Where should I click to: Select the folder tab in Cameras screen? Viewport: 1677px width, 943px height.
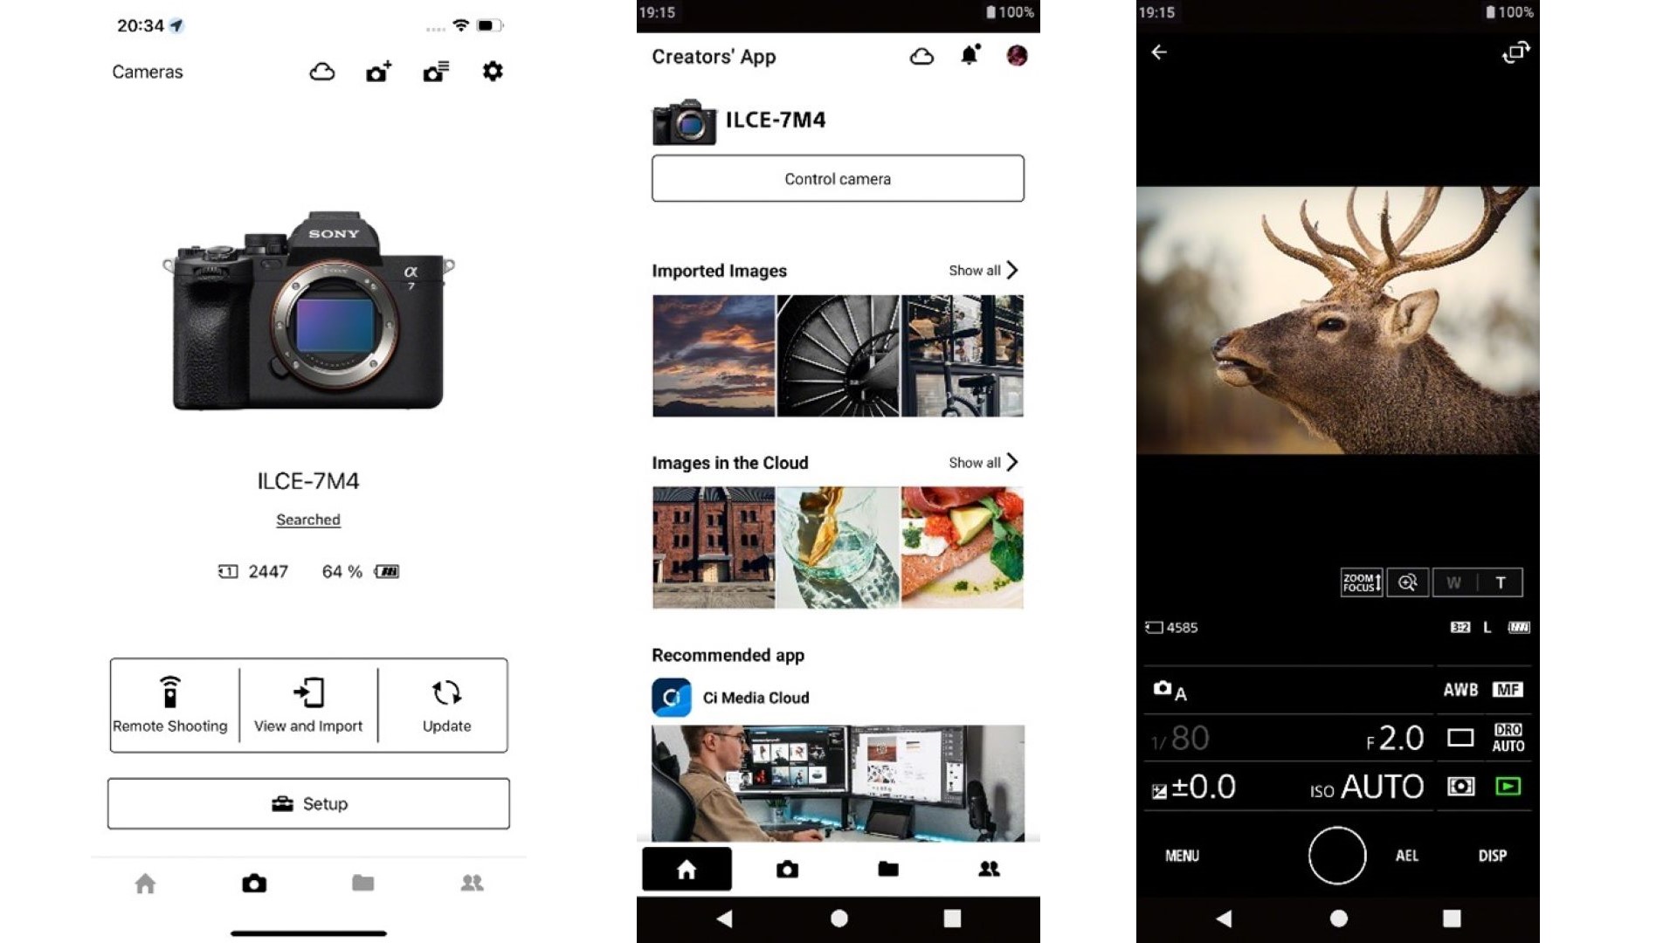pos(363,884)
